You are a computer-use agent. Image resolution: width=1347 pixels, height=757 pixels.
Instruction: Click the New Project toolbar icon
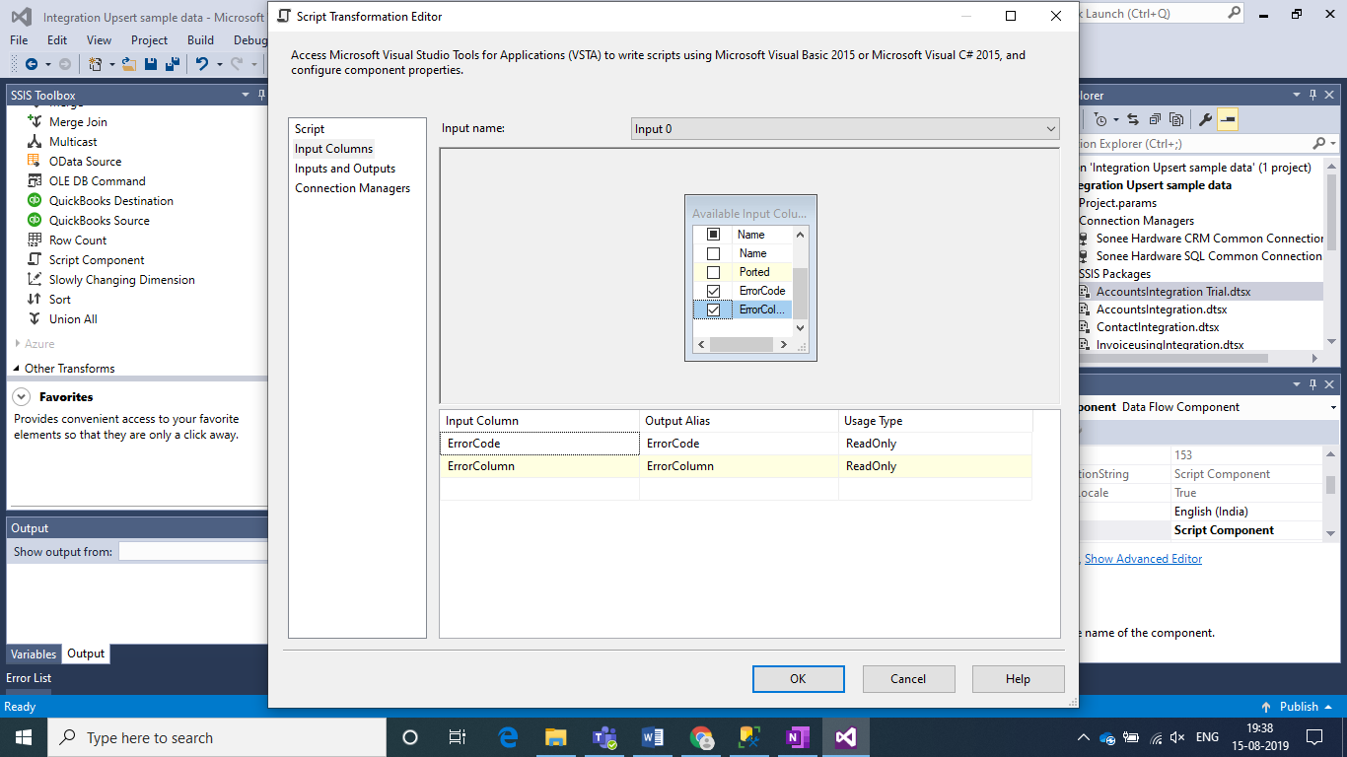point(96,64)
